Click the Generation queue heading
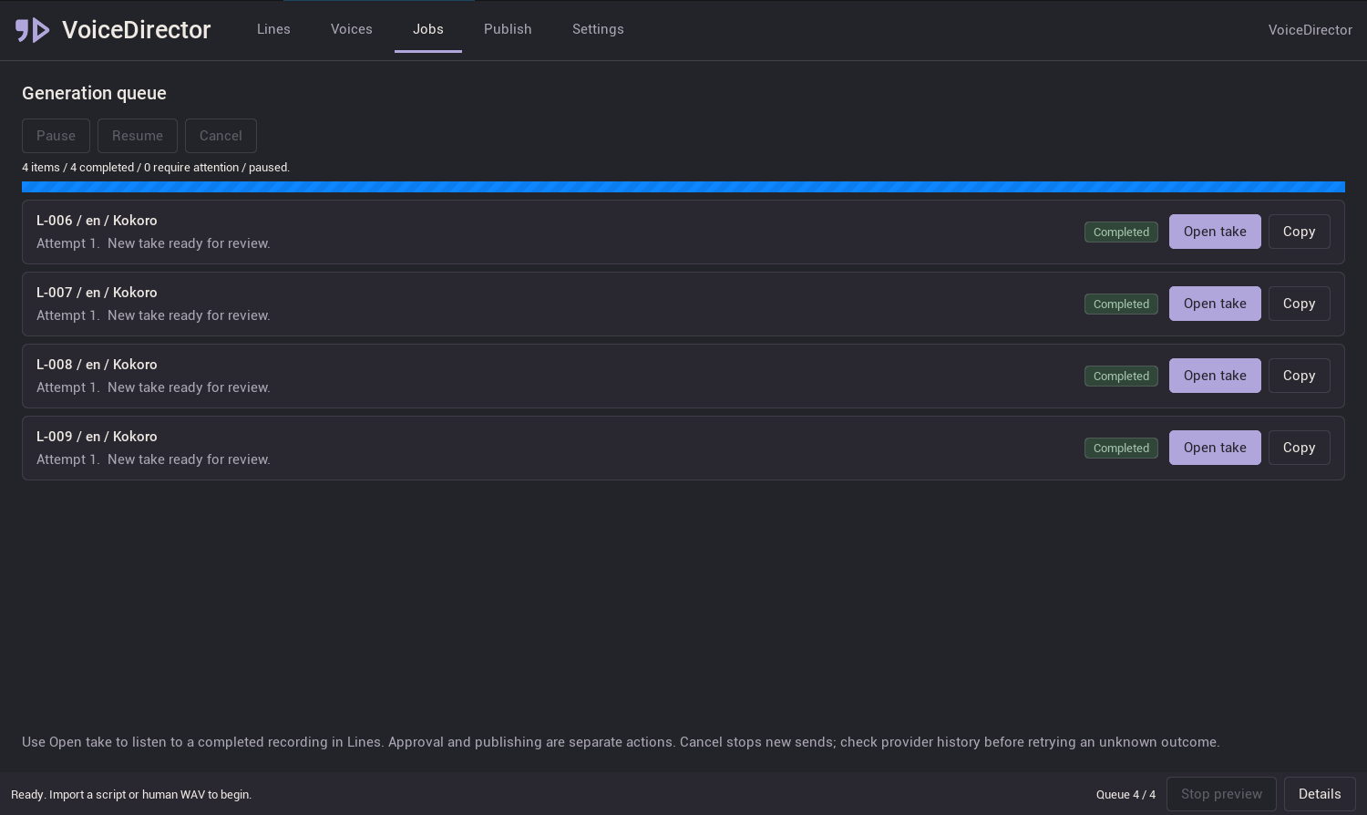The height and width of the screenshot is (815, 1367). 94,93
